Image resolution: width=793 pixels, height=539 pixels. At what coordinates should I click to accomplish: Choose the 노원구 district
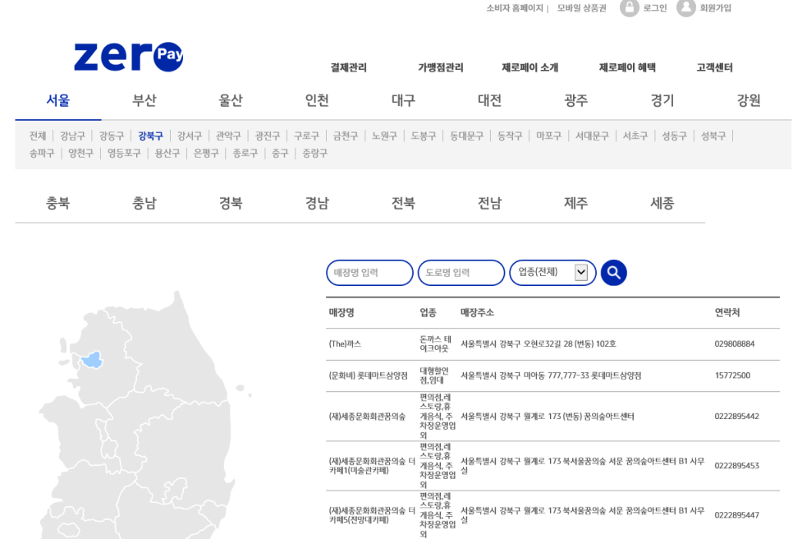point(384,136)
